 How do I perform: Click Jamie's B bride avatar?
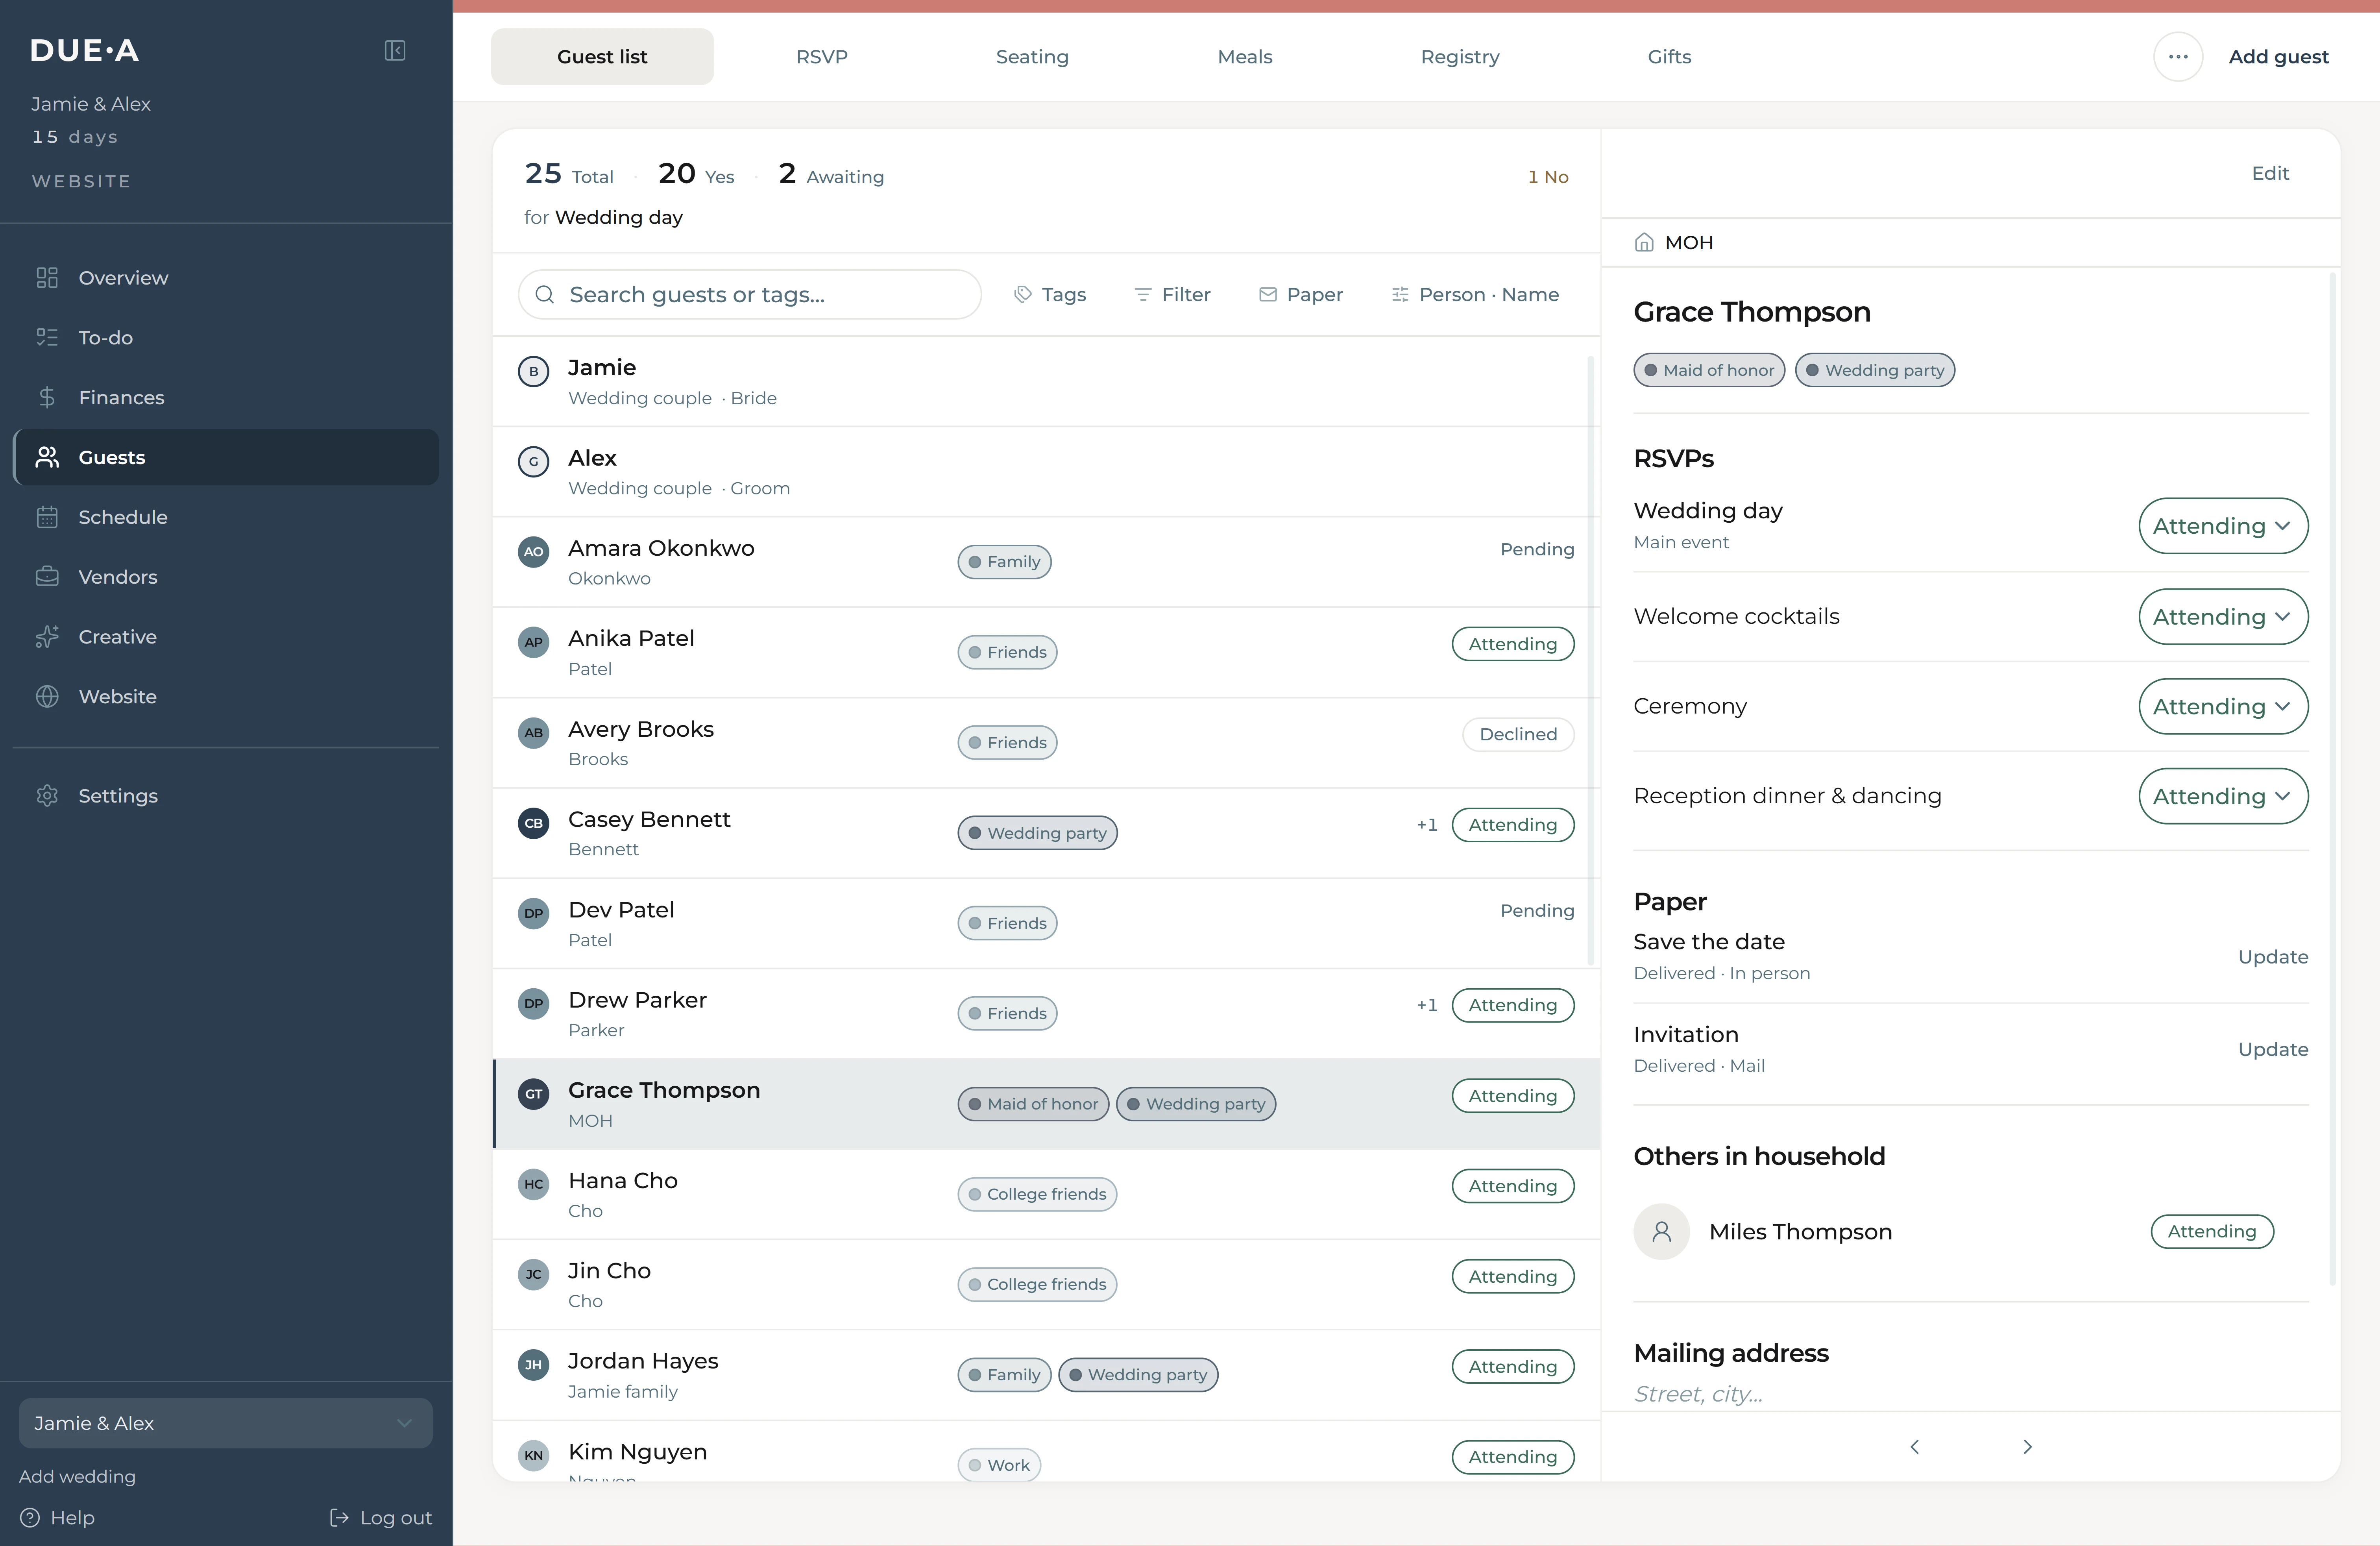tap(534, 371)
